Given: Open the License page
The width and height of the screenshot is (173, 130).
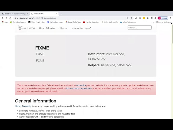Looking at the screenshot, I should coord(64,28).
